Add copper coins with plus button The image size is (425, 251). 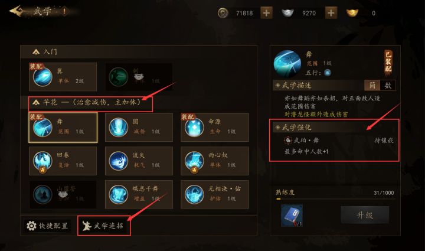tap(266, 13)
